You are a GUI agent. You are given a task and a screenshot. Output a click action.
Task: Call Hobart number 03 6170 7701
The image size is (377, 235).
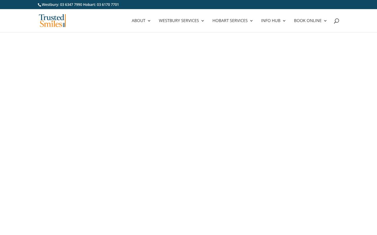[x=108, y=5]
